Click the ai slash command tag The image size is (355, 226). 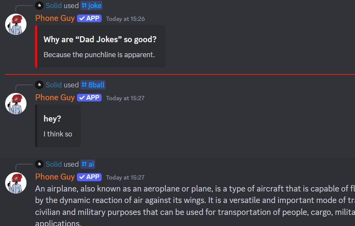(88, 164)
